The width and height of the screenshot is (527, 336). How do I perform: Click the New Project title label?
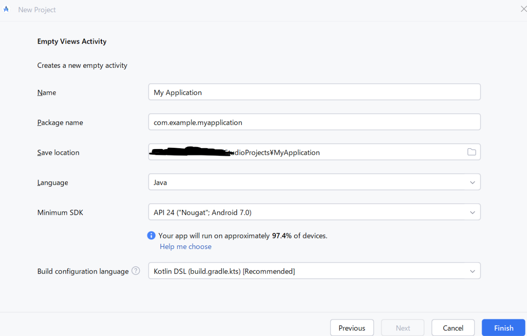[37, 9]
